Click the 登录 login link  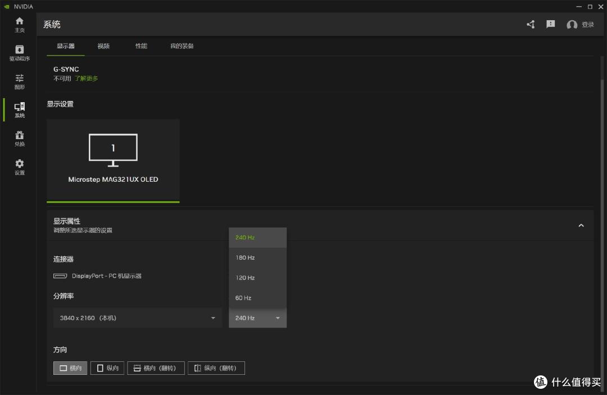click(x=588, y=25)
